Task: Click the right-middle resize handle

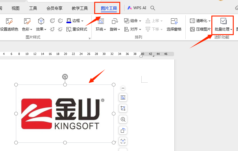Action: click(x=114, y=113)
